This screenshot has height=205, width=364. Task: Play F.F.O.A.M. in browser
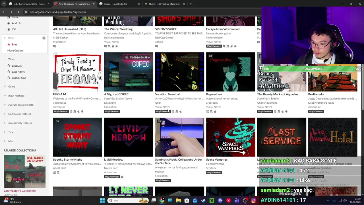click(61, 111)
